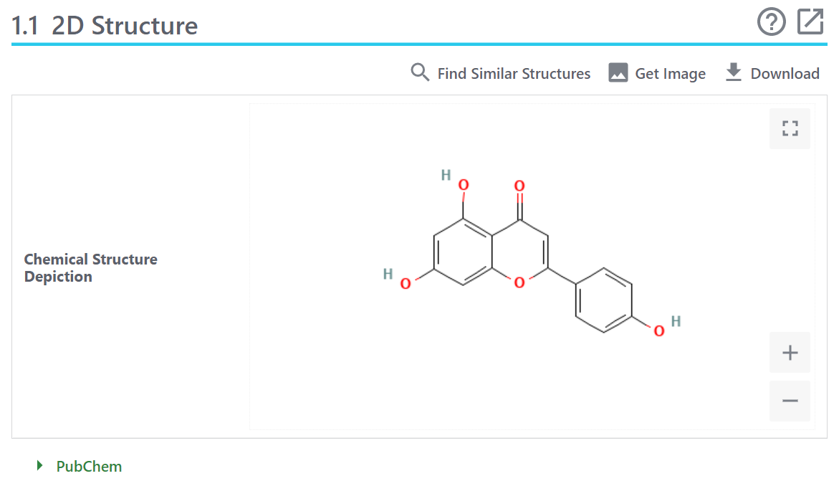Image resolution: width=839 pixels, height=481 pixels.
Task: Click the download tray icon before Download text
Action: [734, 72]
